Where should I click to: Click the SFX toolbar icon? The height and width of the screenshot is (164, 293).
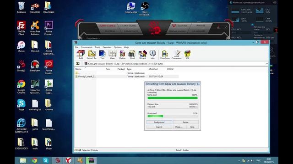point(187,55)
